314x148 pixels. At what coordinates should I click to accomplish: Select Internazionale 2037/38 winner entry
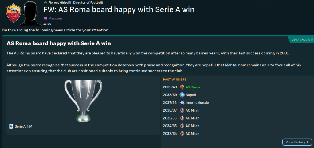point(197,103)
